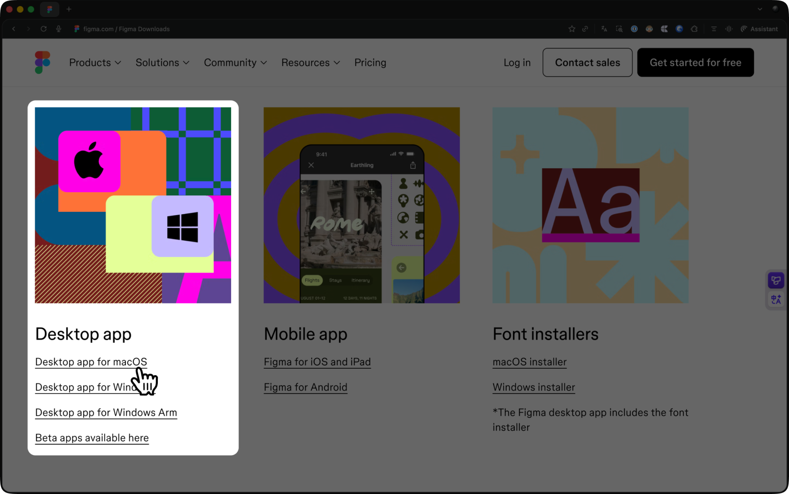Open the Community dropdown menu

pyautogui.click(x=235, y=62)
